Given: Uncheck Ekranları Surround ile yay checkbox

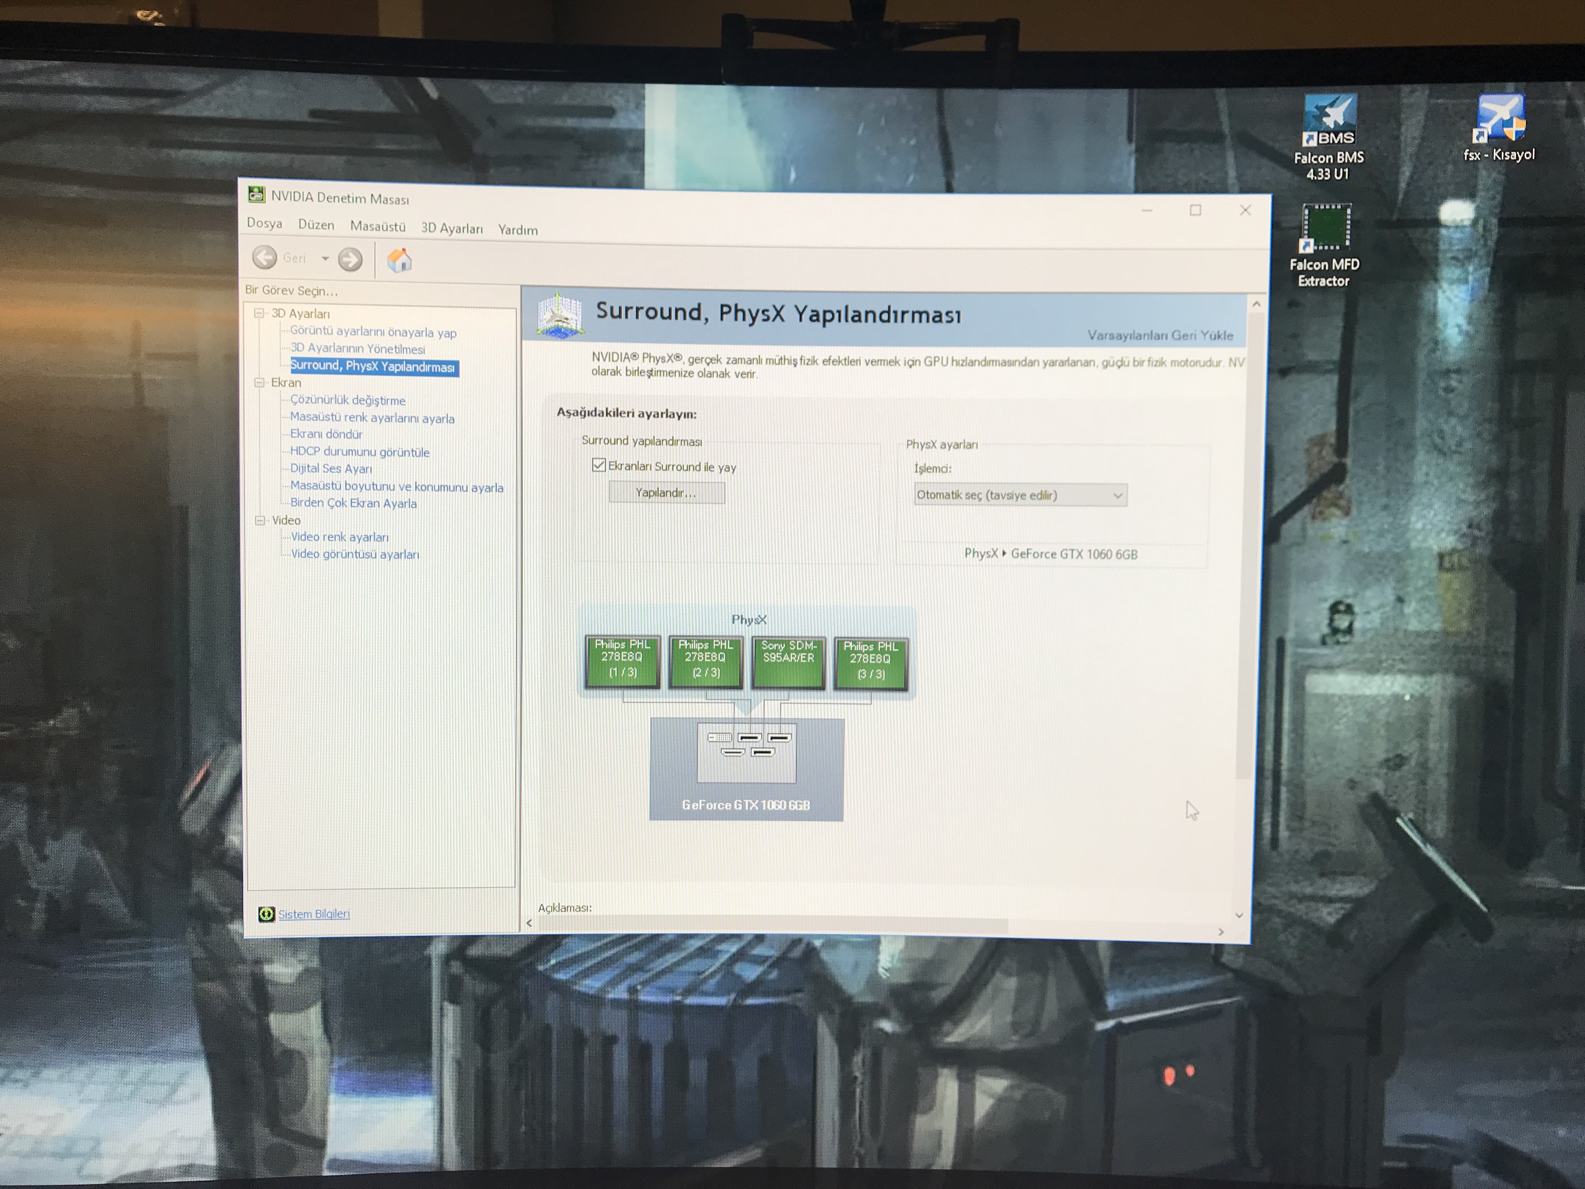Looking at the screenshot, I should click(x=599, y=465).
